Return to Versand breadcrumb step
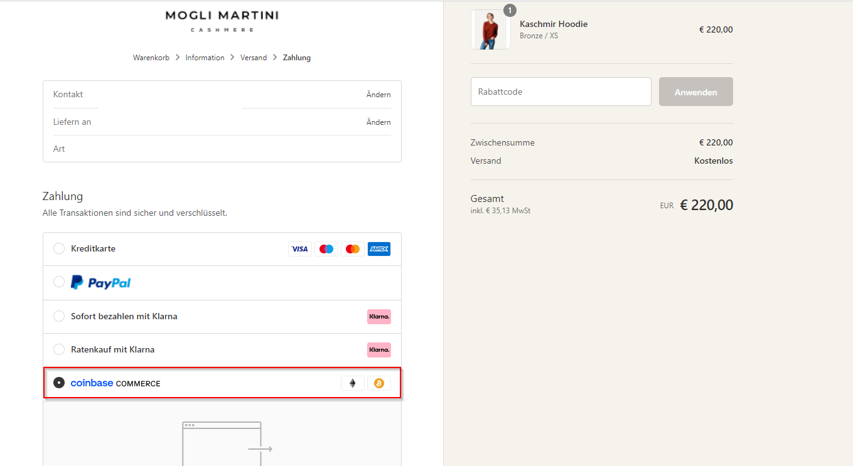This screenshot has height=466, width=853. click(254, 58)
